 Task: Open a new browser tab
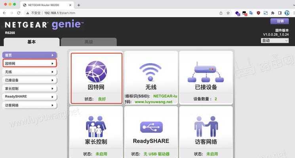[79, 5]
